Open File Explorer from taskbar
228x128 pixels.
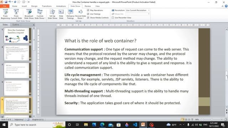coord(86,125)
